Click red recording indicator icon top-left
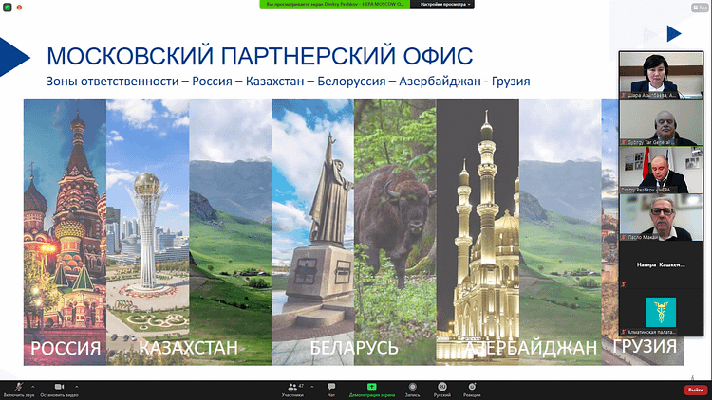Viewport: 712px width, 400px height. pyautogui.click(x=19, y=8)
